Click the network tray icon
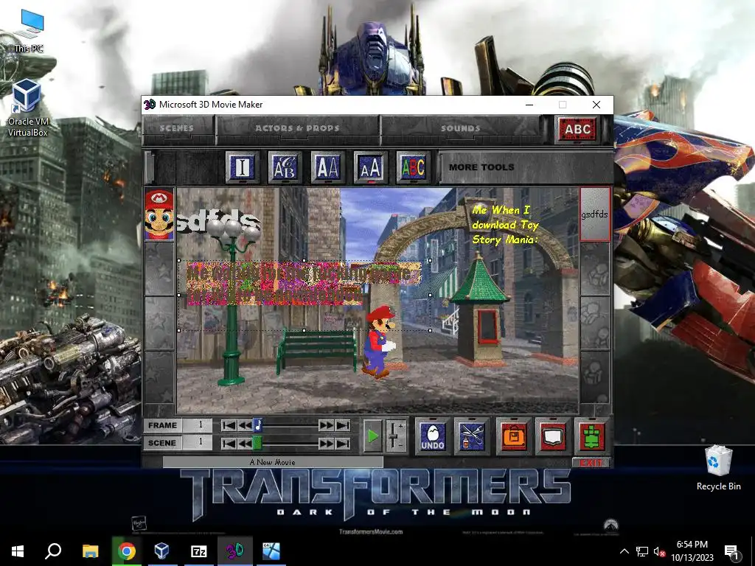This screenshot has width=755, height=566. point(642,551)
